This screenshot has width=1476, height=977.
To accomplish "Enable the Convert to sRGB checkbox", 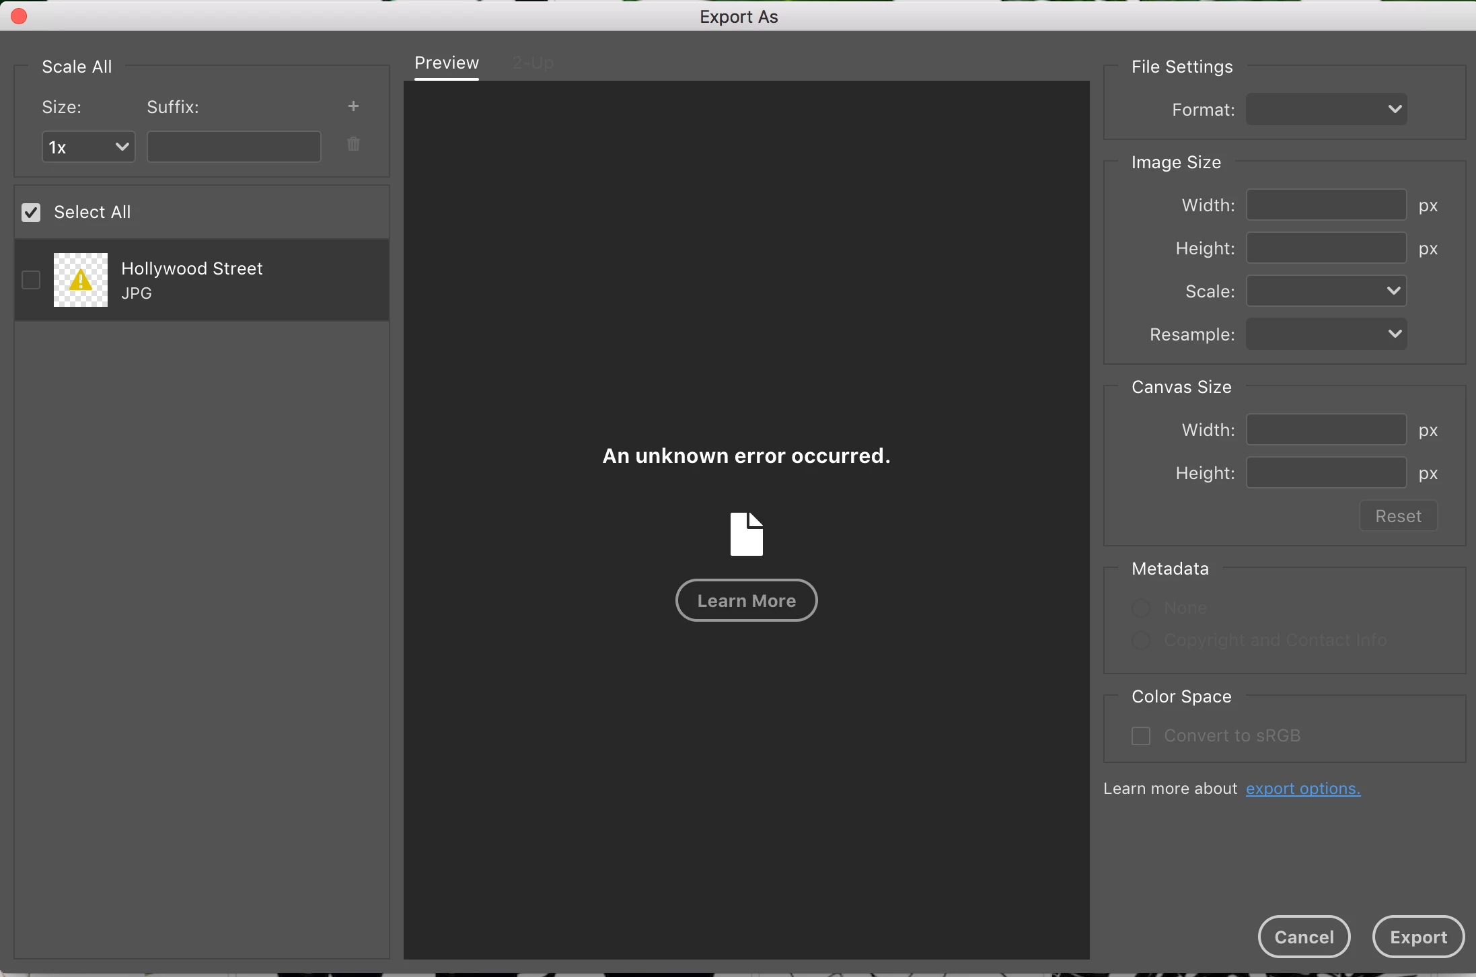I will point(1141,735).
